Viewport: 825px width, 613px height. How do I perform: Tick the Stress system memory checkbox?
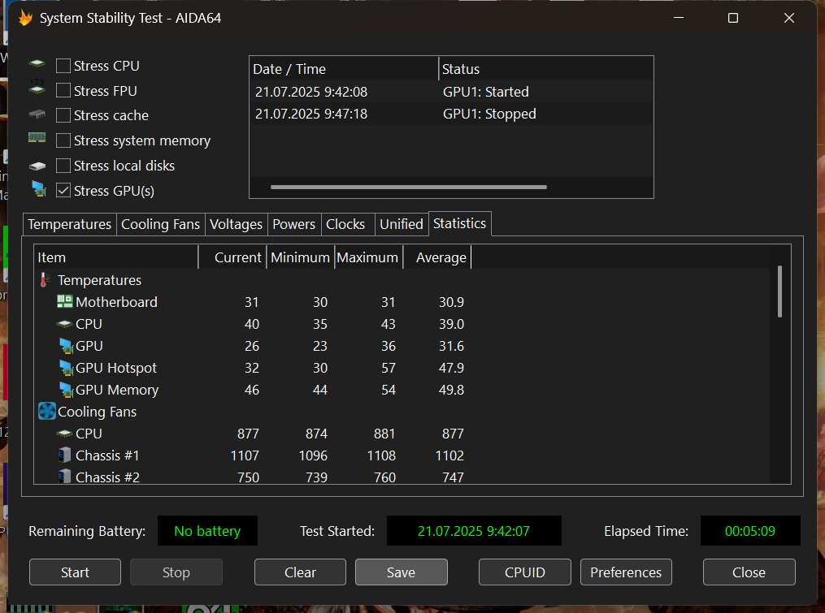point(63,140)
